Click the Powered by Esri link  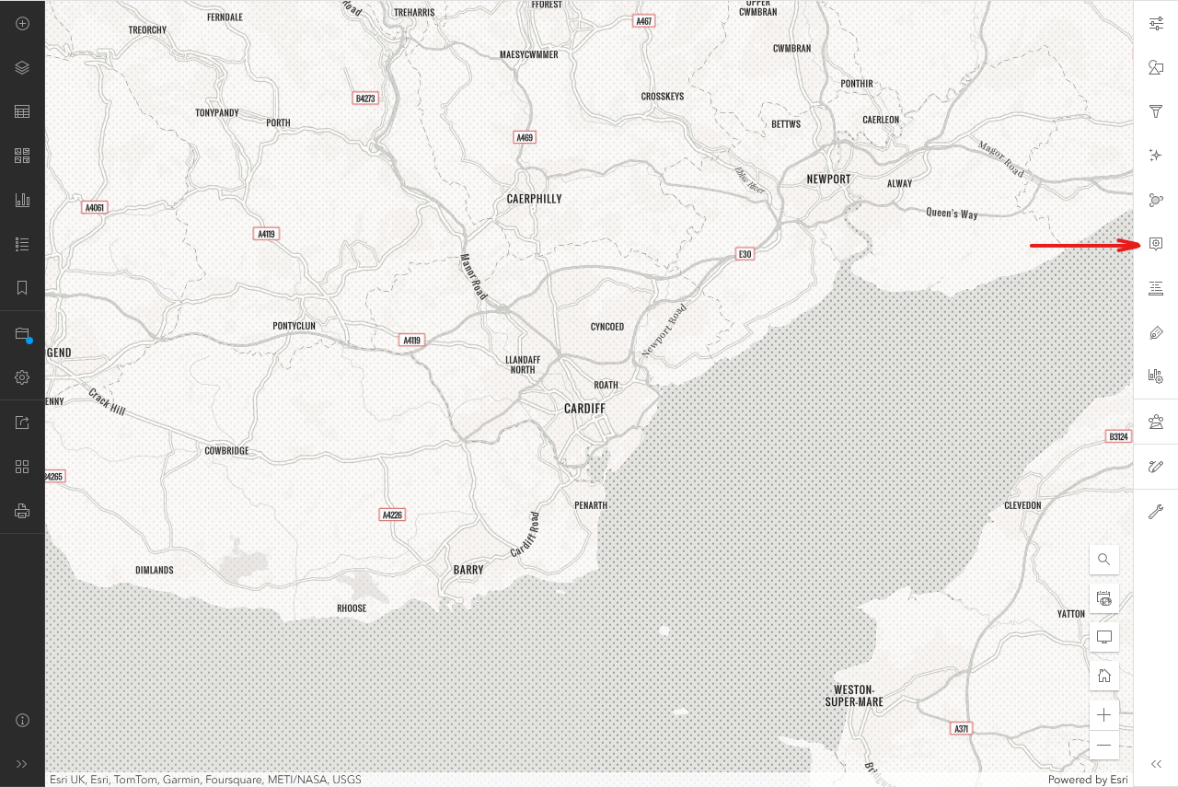[1088, 780]
